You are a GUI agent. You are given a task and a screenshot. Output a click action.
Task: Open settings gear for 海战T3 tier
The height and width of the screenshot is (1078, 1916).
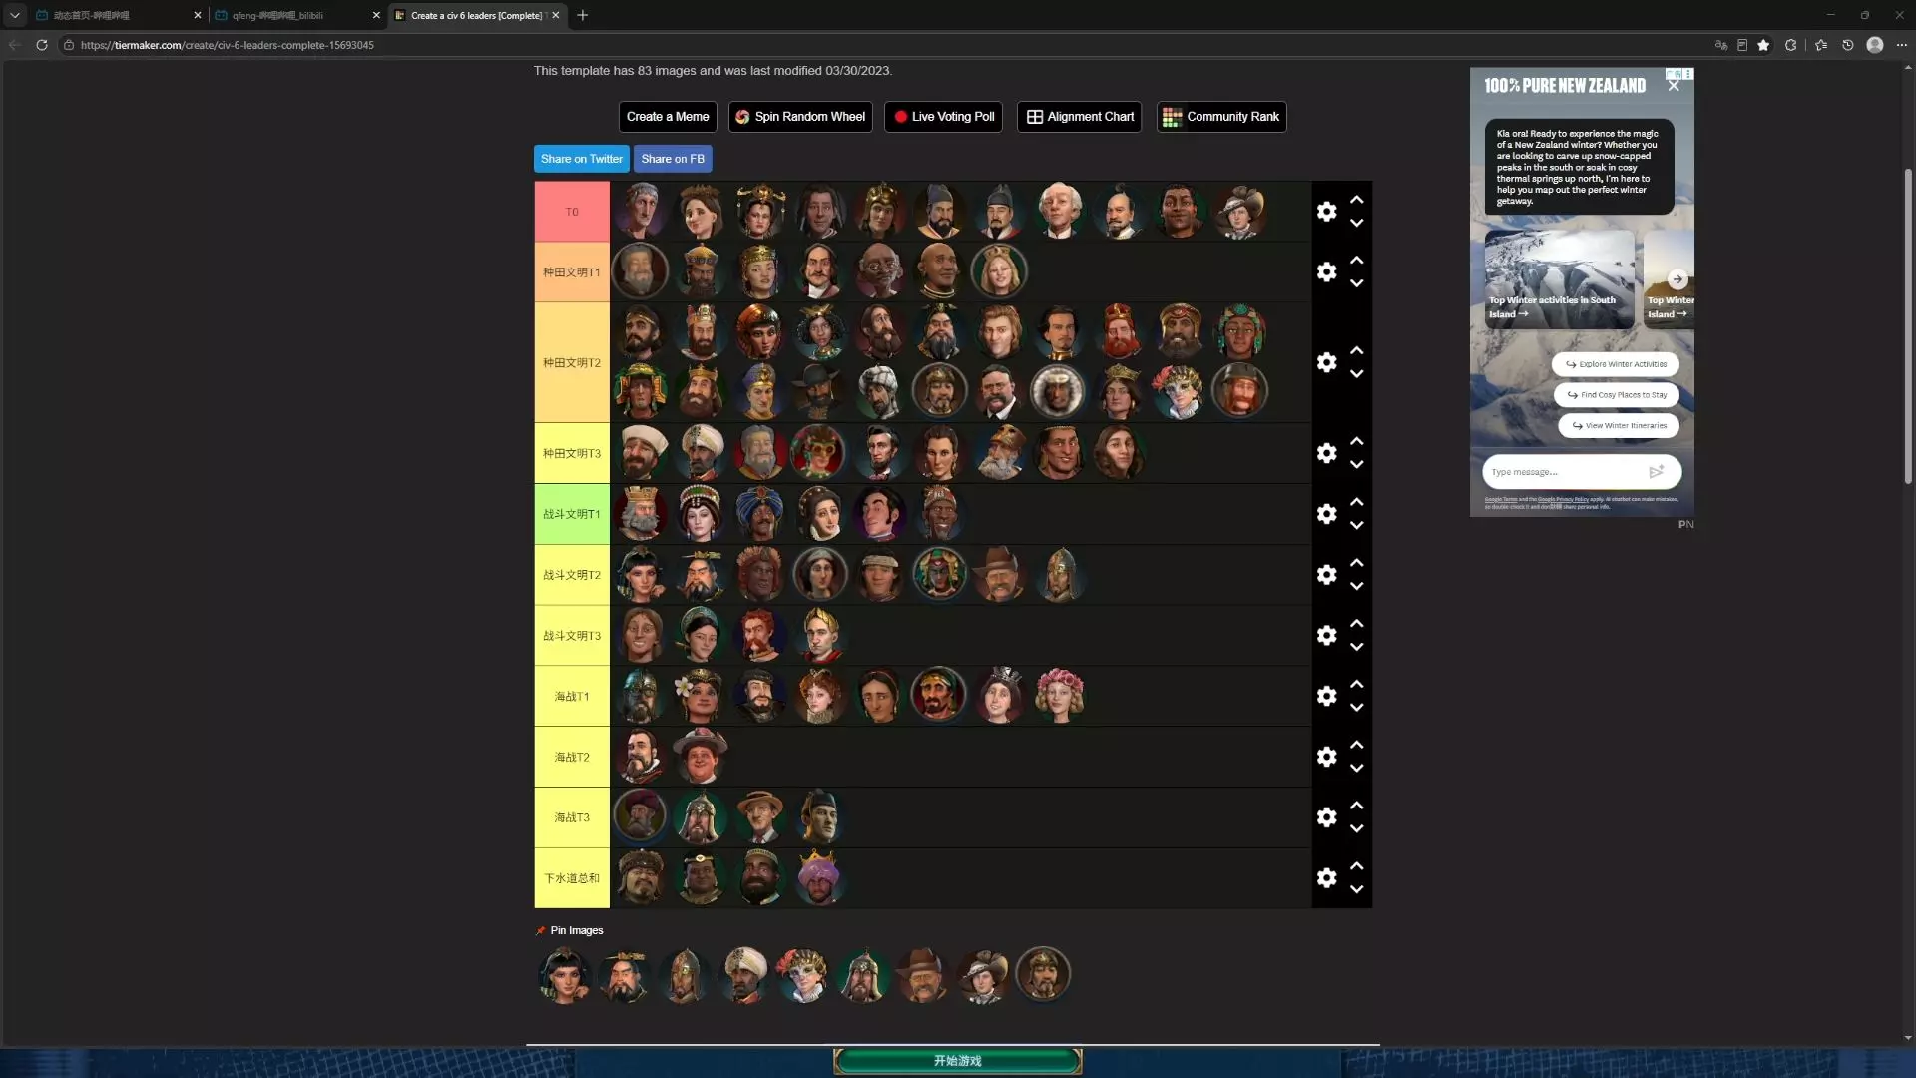(x=1326, y=817)
